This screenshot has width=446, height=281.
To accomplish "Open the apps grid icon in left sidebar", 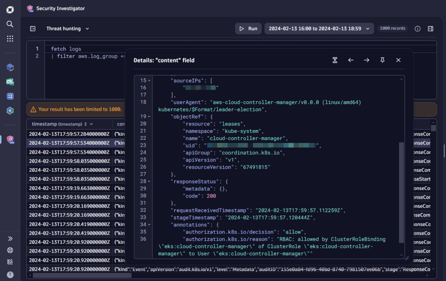I will (10, 38).
